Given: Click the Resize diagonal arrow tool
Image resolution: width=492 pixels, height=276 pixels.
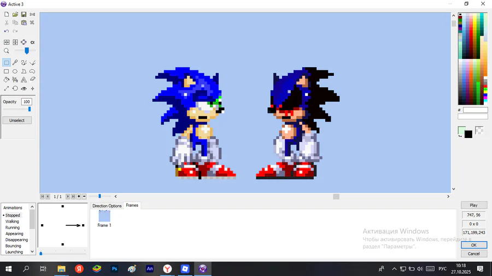Looking at the screenshot, I should [x=6, y=88].
